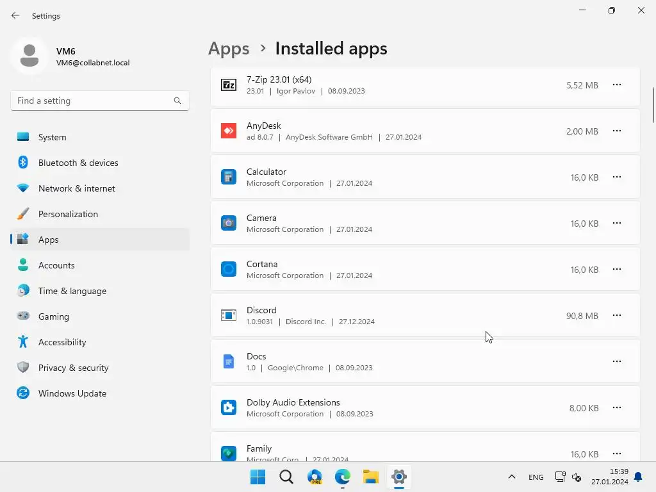The height and width of the screenshot is (492, 656).
Task: Click the 8,00 KB size value
Action: tap(584, 408)
